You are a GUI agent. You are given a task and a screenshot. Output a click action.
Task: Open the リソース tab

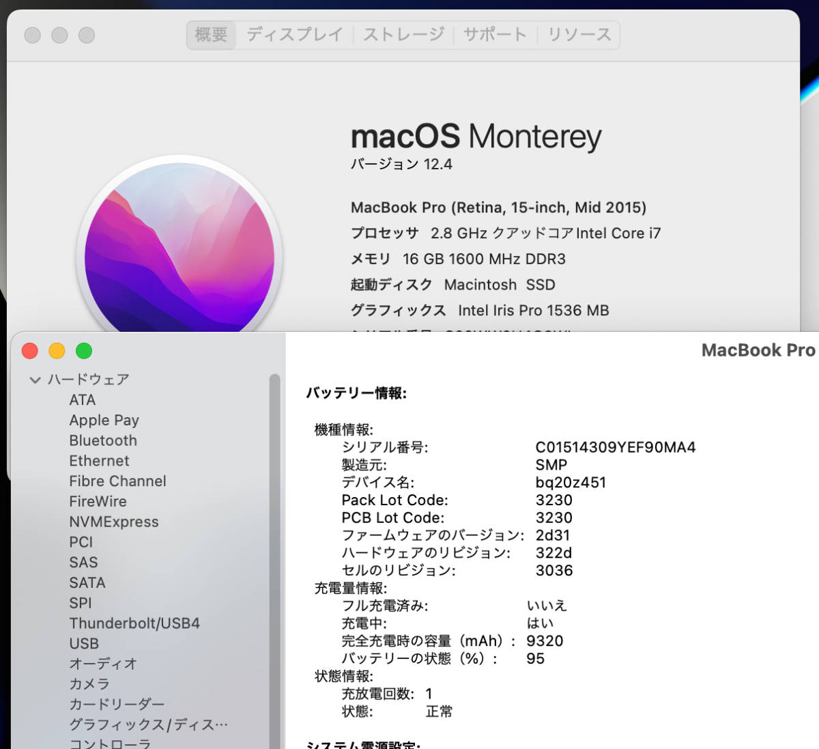579,35
